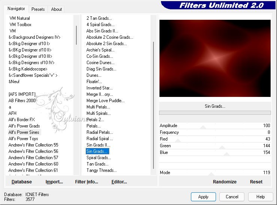Adjust the Amplitude slider
Viewport: 277px width, 205px height.
pos(215,126)
